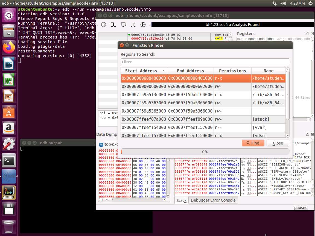
Task: Switch to the Debugger Error Console tab
Action: (x=213, y=200)
